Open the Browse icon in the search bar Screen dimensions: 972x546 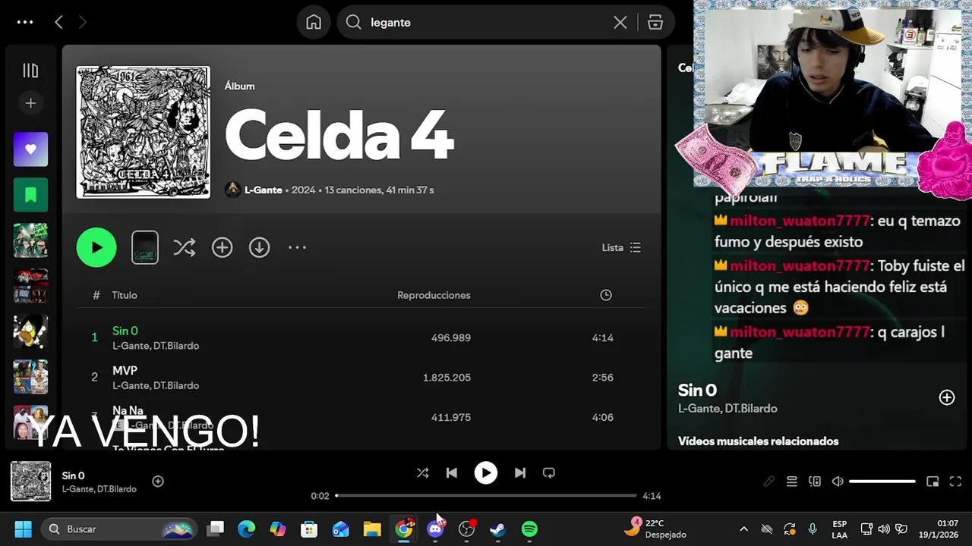click(655, 22)
